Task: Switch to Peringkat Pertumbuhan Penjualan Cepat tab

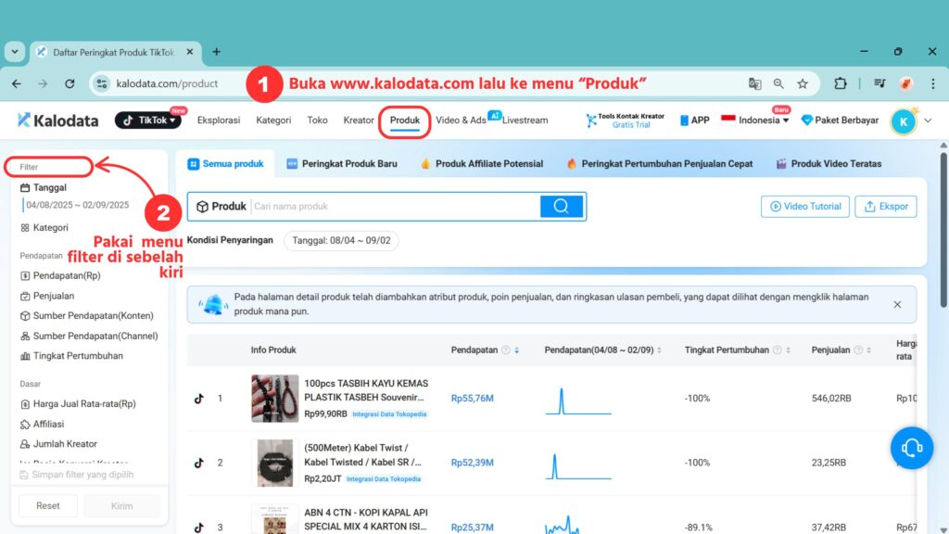Action: (660, 164)
